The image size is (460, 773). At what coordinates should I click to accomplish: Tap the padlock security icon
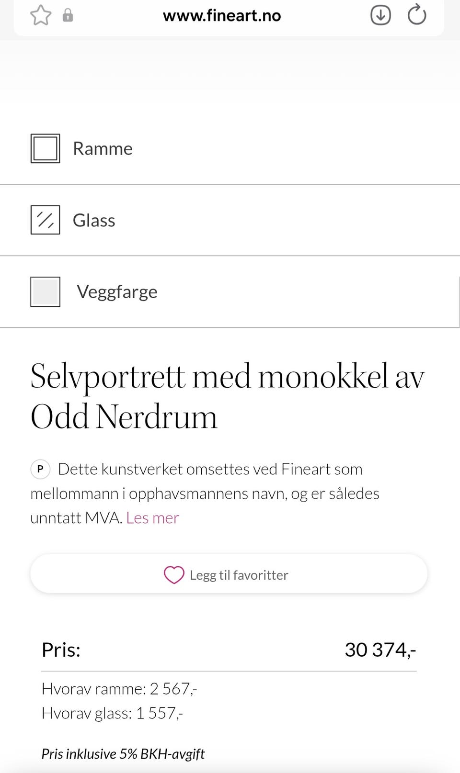68,15
